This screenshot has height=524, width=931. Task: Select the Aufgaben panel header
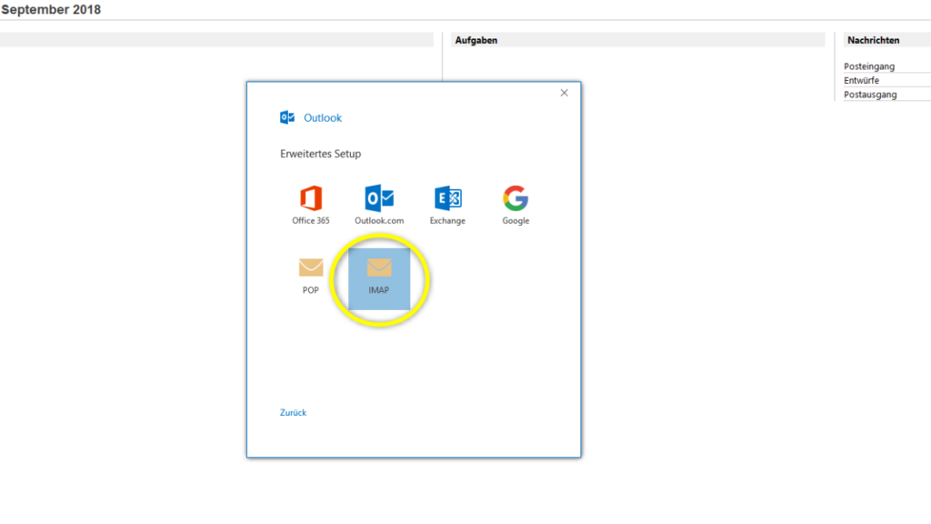(476, 39)
